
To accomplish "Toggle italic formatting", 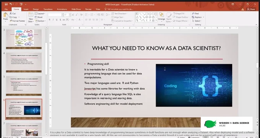I will [53, 20].
